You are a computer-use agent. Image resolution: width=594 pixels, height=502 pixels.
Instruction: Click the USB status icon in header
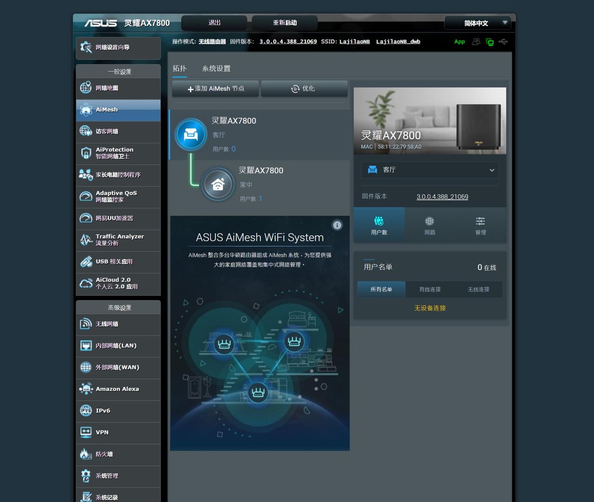503,42
